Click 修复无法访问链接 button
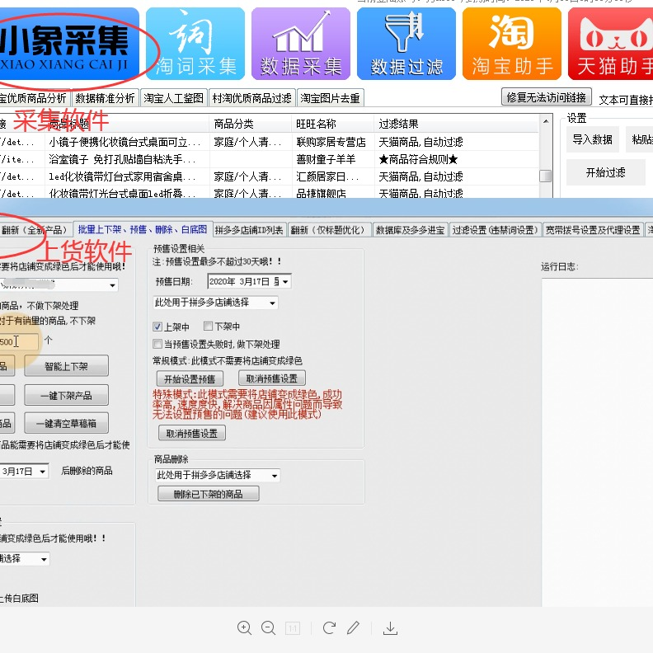 click(x=546, y=97)
